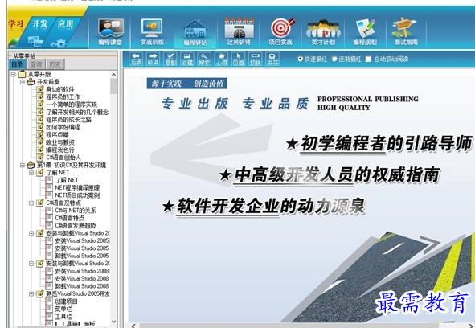Open 程序员的工作 topic

pyautogui.click(x=63, y=96)
